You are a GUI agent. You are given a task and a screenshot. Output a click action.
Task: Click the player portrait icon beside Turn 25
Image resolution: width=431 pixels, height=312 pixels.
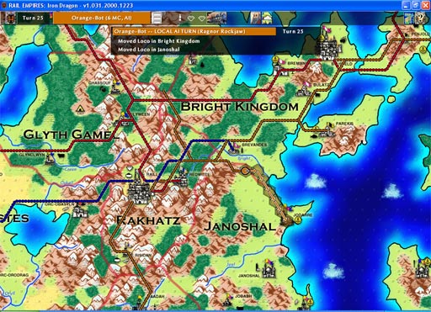click(9, 19)
